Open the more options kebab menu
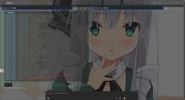The width and height of the screenshot is (185, 100). tap(180, 3)
